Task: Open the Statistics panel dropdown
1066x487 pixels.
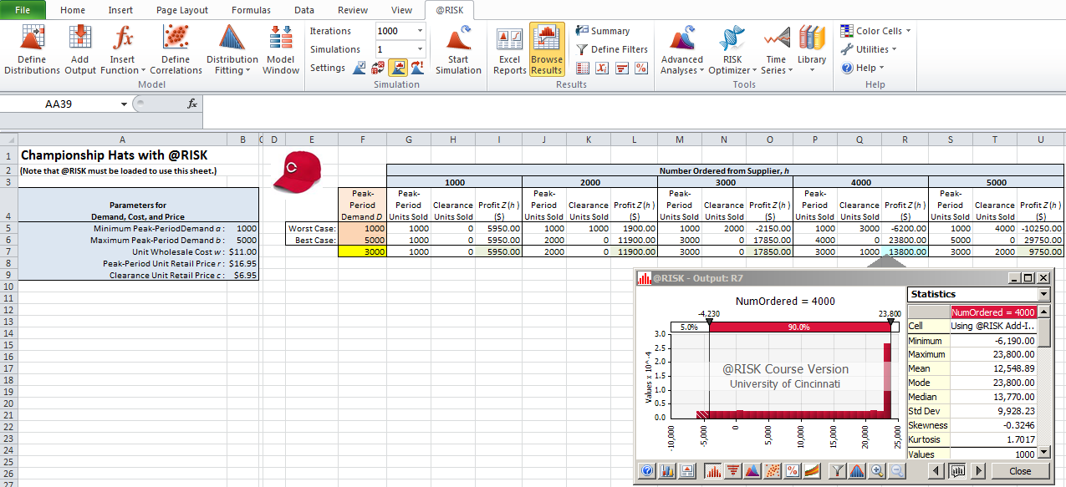Action: tap(1043, 294)
